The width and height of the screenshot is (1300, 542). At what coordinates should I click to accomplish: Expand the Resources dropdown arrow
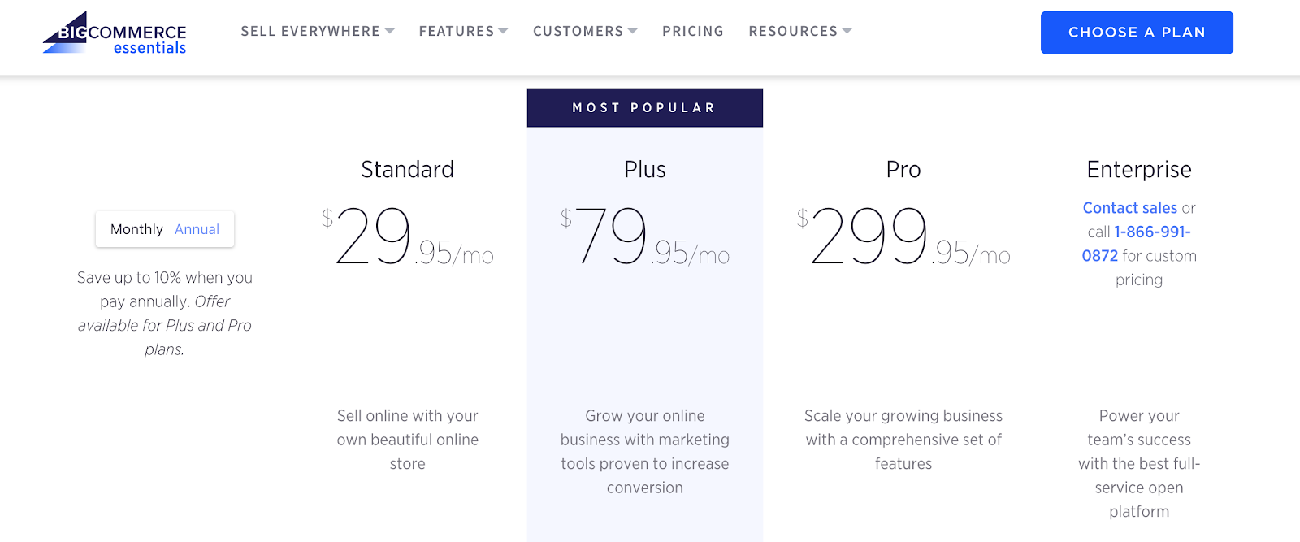847,32
